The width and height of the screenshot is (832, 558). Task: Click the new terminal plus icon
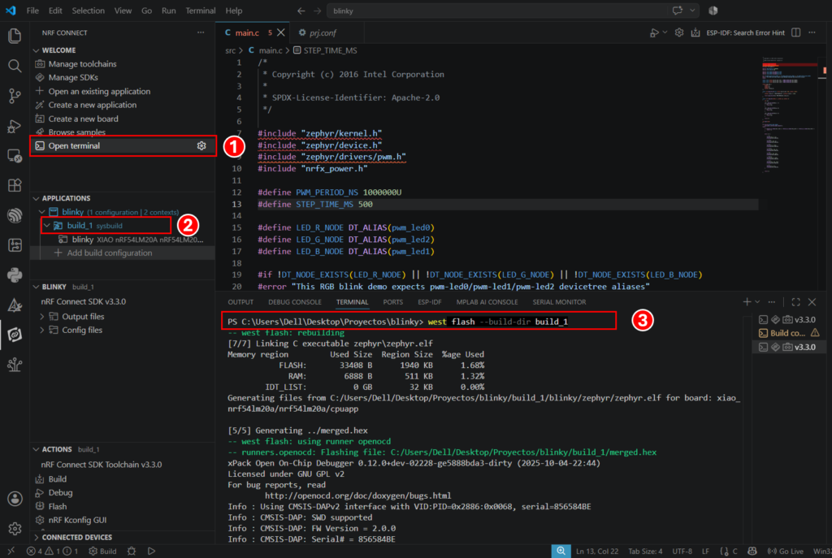pyautogui.click(x=747, y=302)
